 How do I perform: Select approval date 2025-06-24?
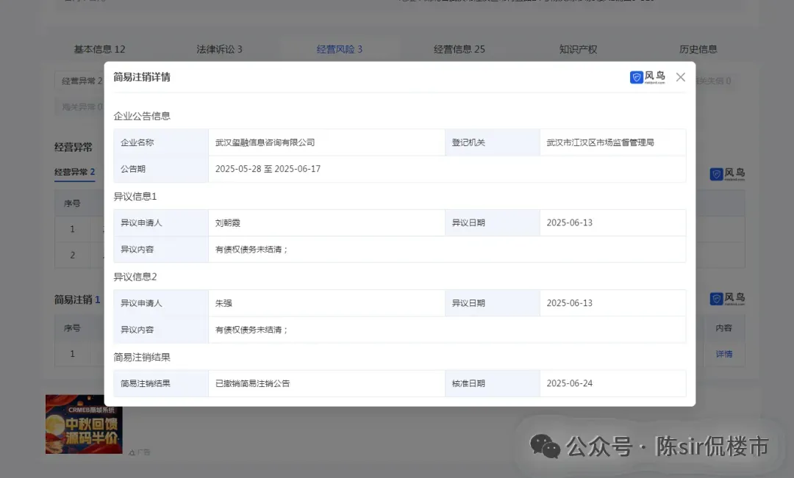569,383
